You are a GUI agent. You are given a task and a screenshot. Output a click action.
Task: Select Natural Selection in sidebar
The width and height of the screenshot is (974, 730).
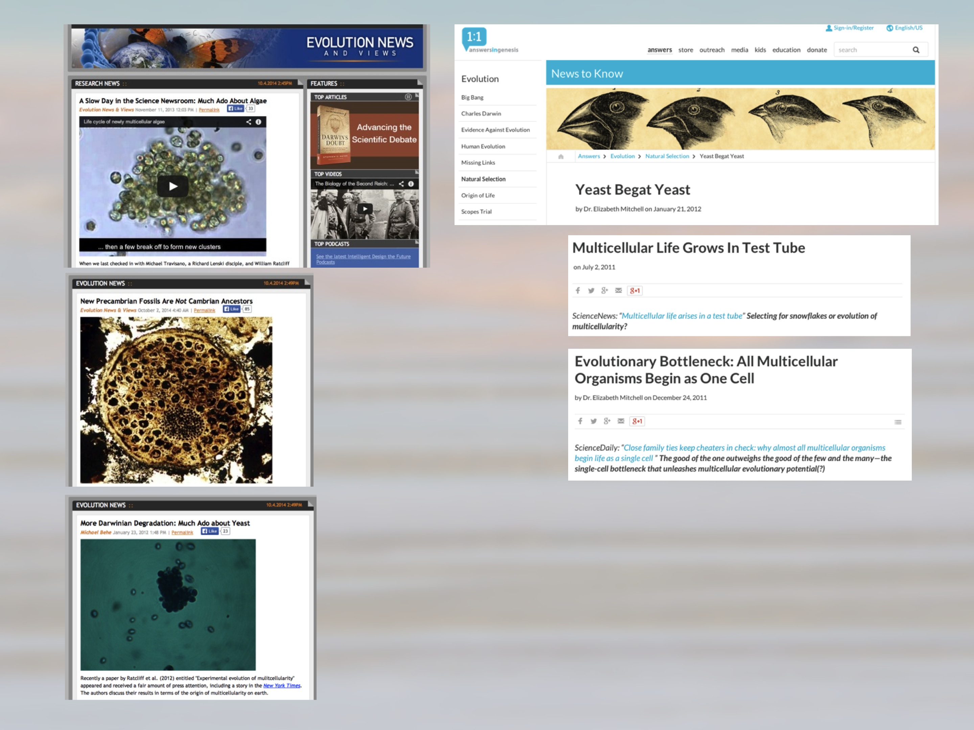pyautogui.click(x=484, y=179)
